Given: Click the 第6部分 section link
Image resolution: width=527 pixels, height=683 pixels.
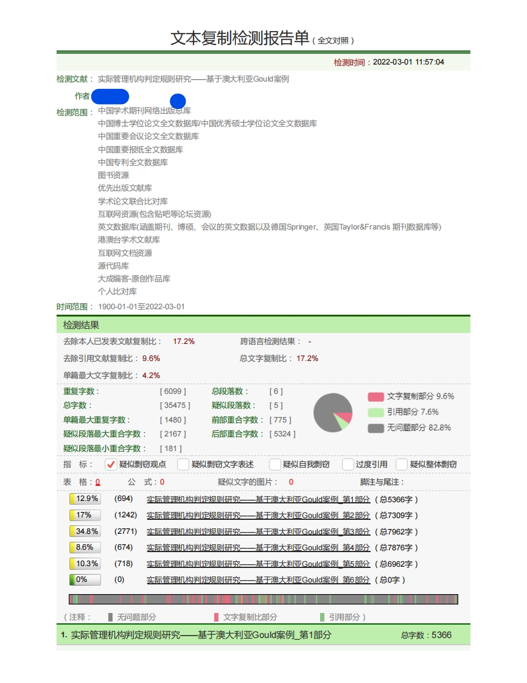Looking at the screenshot, I should point(258,580).
